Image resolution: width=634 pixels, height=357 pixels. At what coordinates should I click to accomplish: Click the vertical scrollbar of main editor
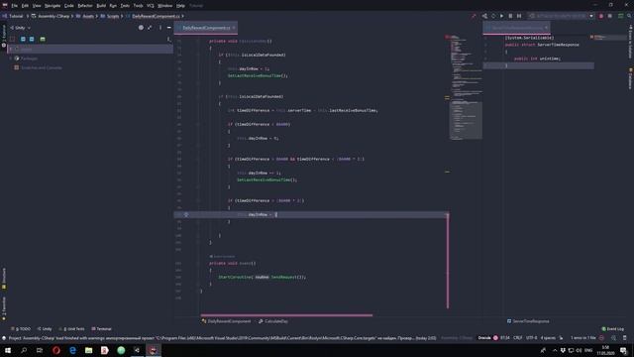coord(448,260)
